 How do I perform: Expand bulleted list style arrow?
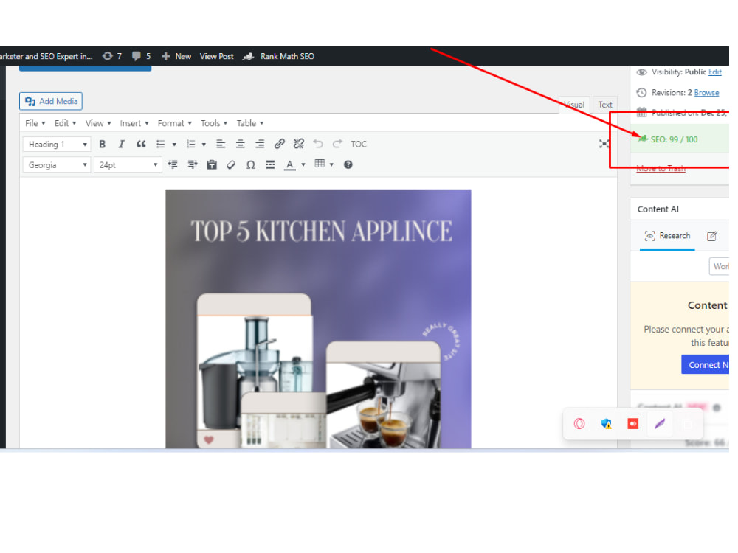(174, 145)
